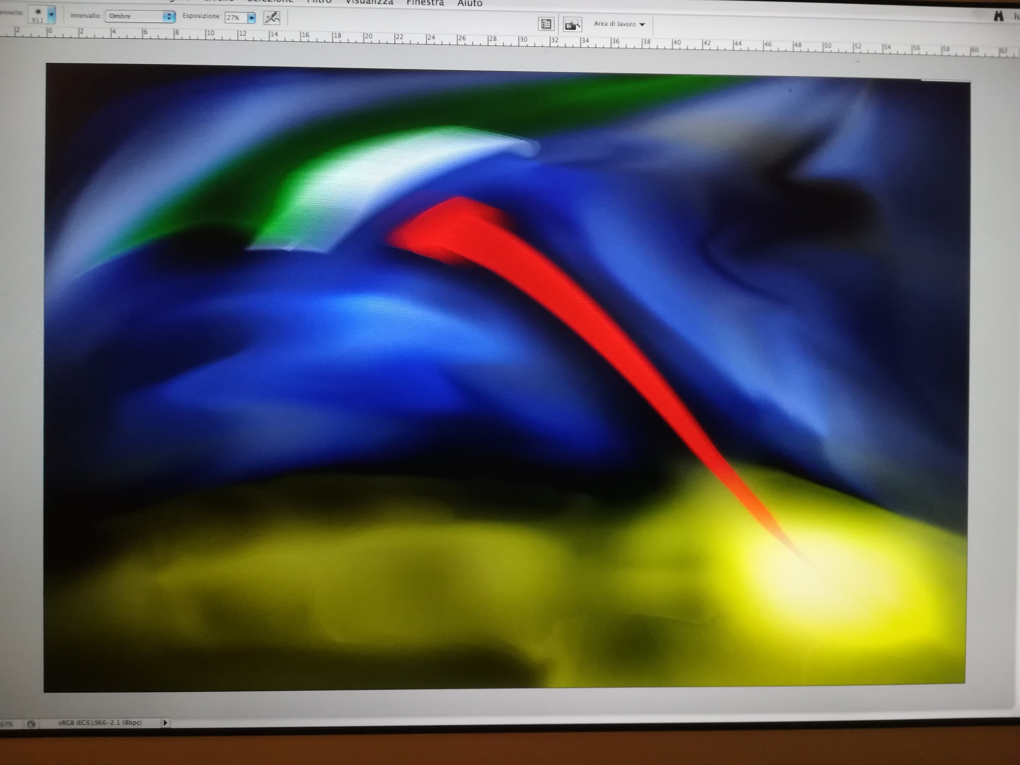
Task: Click the sRGB IEC61966-2.1 status info box
Action: click(x=100, y=723)
